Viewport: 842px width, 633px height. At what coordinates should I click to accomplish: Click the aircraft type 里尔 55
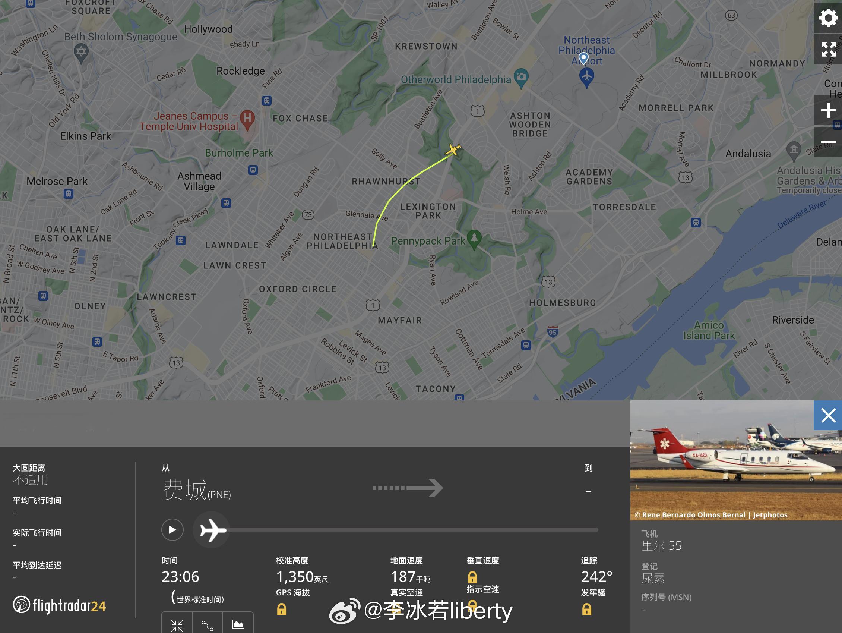(x=662, y=546)
